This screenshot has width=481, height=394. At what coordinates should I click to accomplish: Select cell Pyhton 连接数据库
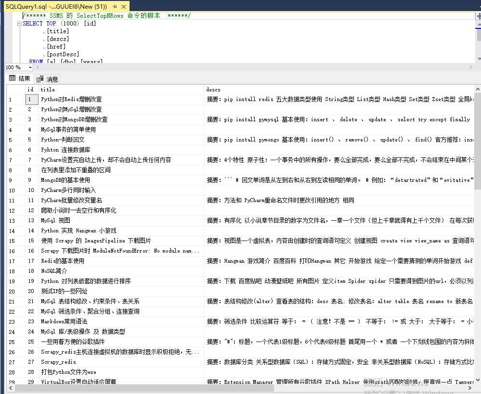(x=121, y=150)
